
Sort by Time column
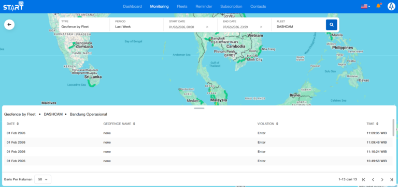(373, 124)
